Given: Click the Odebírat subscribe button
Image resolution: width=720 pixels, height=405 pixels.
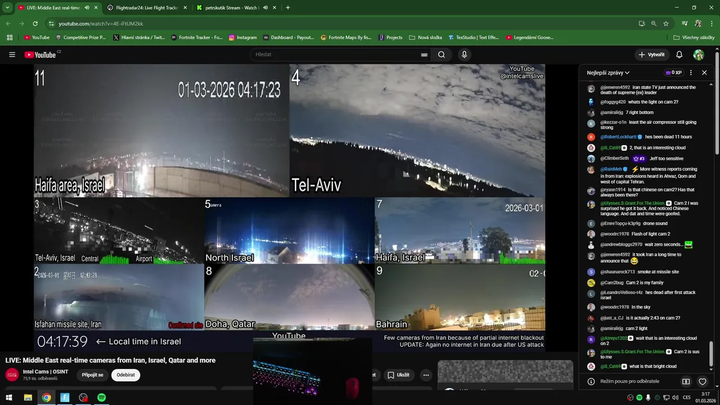Looking at the screenshot, I should (x=125, y=375).
